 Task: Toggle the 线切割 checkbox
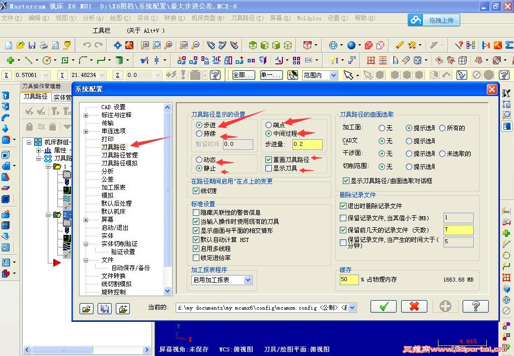(x=196, y=191)
